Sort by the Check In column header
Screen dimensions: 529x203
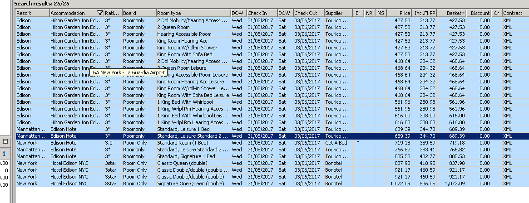click(262, 13)
